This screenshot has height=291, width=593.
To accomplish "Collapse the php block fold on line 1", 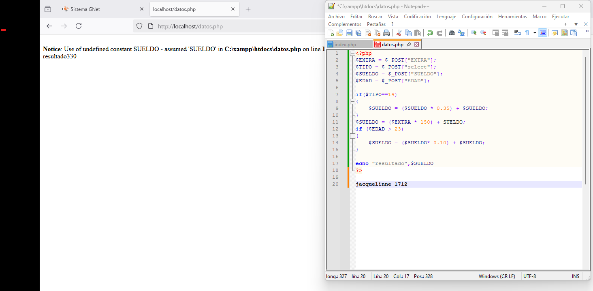I will [352, 53].
